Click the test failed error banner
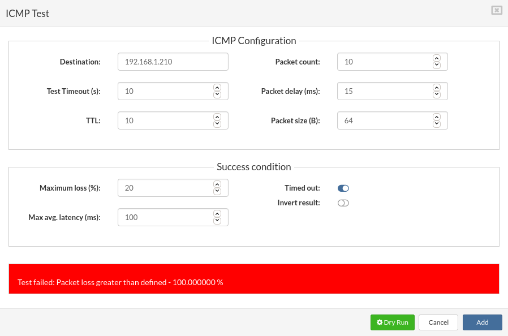 [254, 278]
